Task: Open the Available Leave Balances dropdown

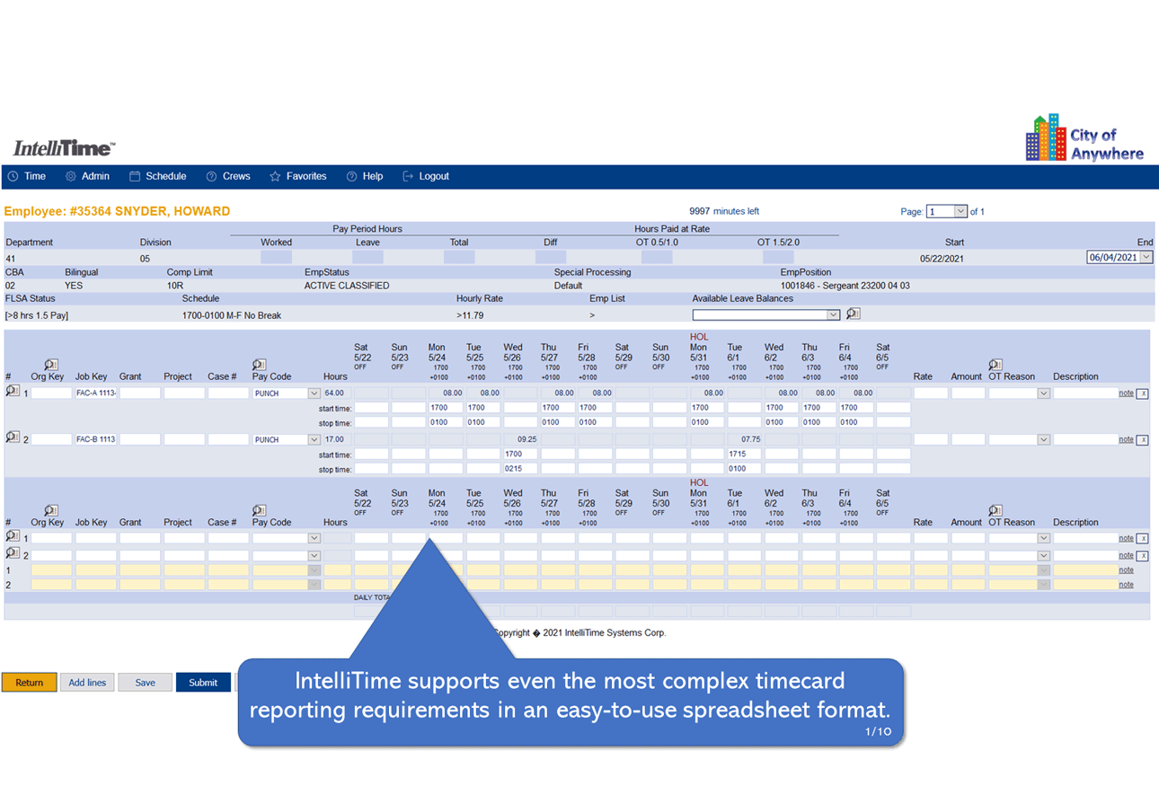Action: point(833,315)
